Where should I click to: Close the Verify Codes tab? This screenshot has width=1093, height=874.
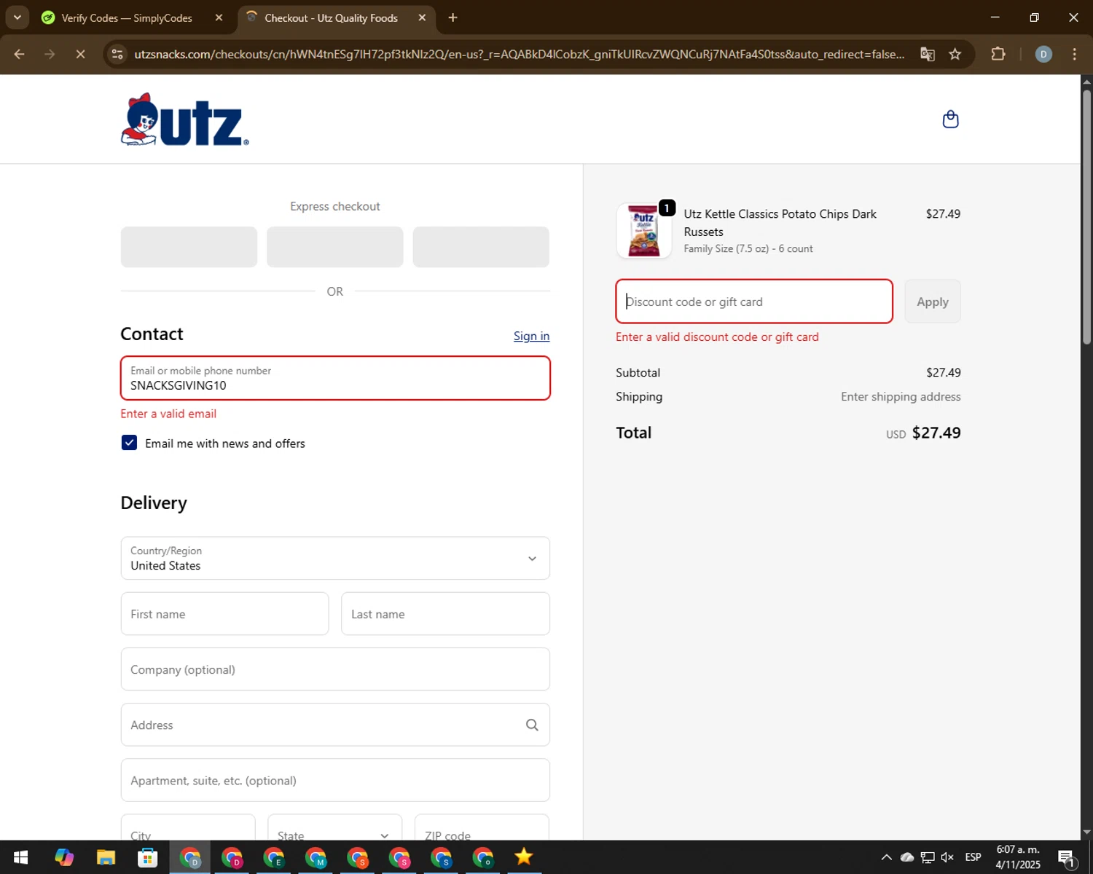coord(219,17)
